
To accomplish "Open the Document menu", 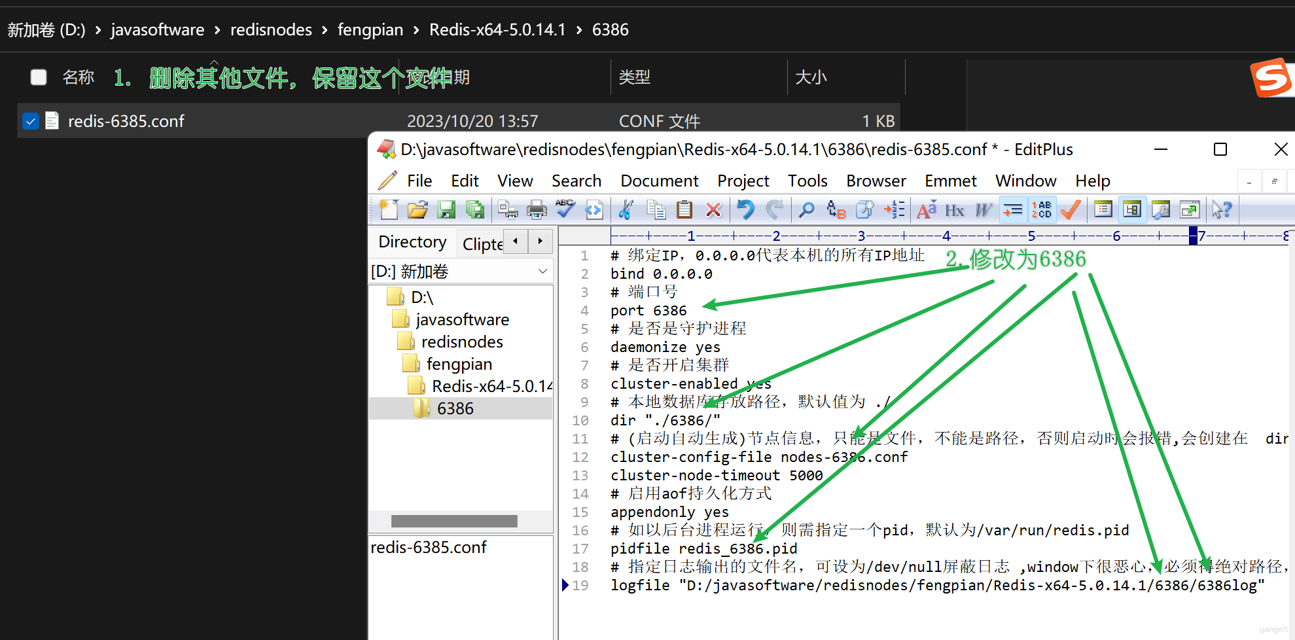I will 660,181.
